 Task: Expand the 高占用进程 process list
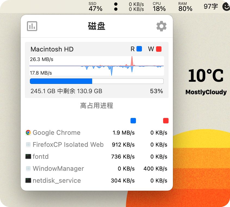(x=96, y=106)
